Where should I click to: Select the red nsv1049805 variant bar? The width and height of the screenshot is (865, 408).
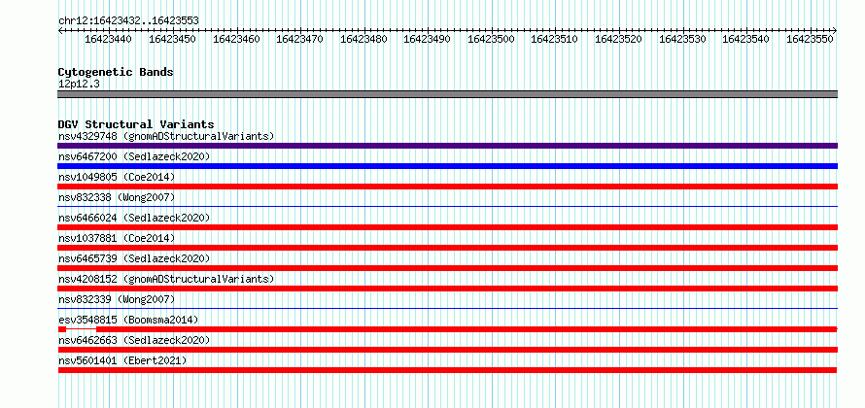tap(447, 187)
